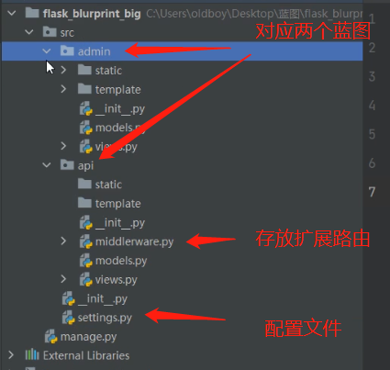The image size is (390, 370).
Task: Click the flask_blurprint_big project folder icon
Action: click(x=32, y=13)
